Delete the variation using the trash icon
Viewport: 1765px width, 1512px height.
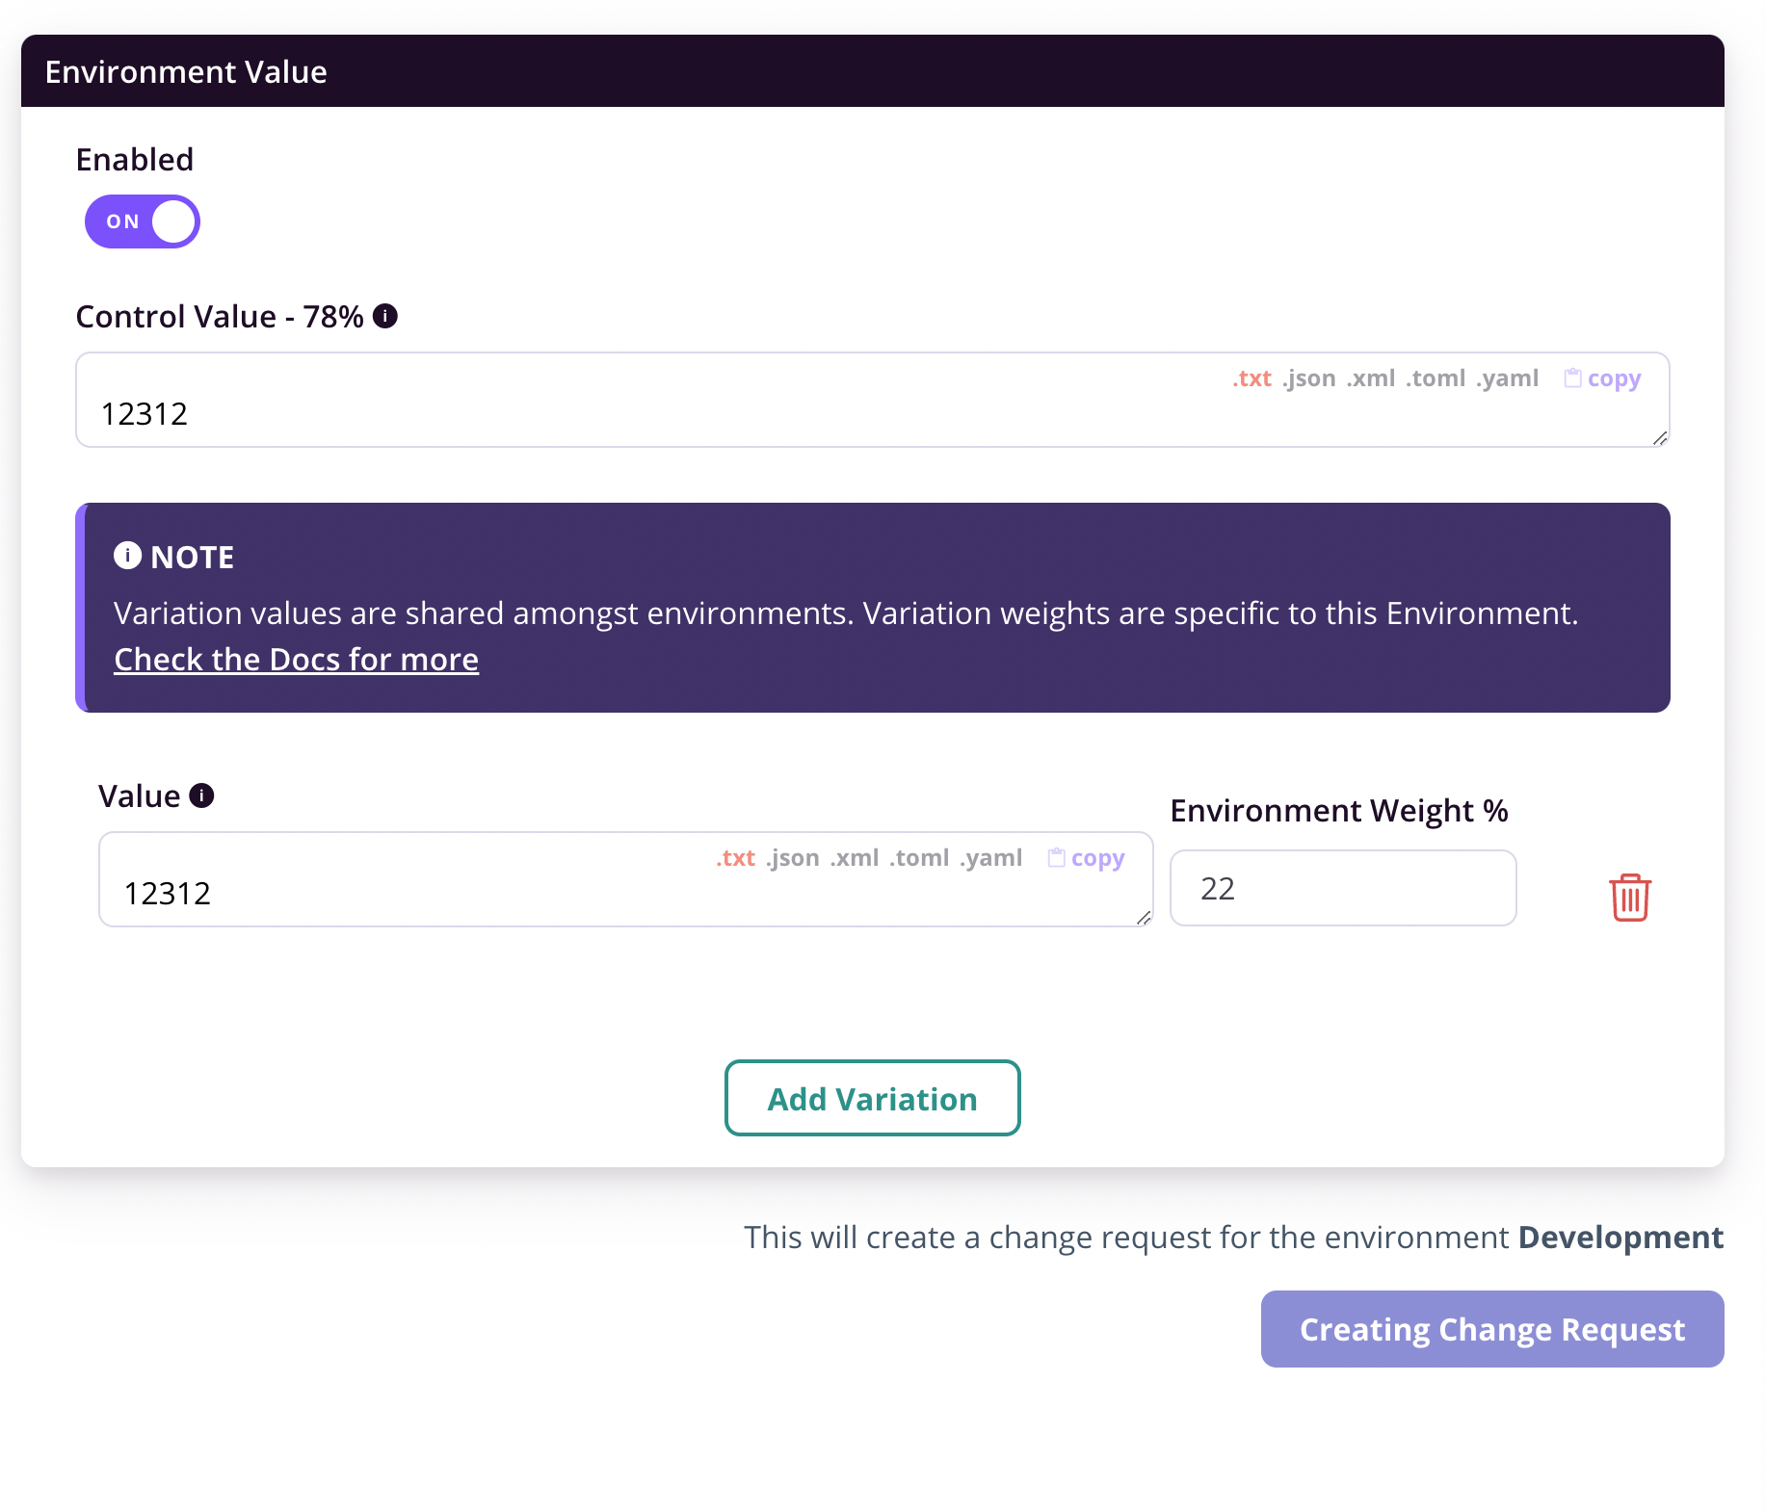[1630, 897]
